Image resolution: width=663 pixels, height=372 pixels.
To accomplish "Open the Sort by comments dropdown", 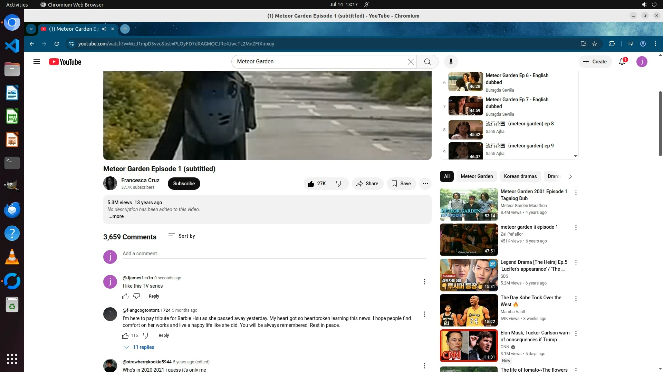I will click(182, 236).
